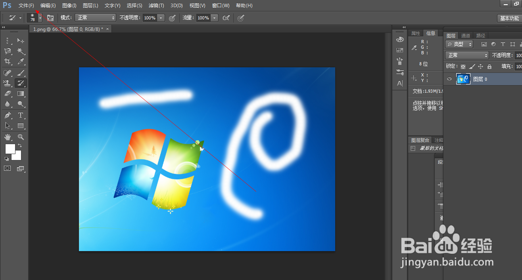
Task: Filter layers by adjustment layer type
Action: click(493, 44)
